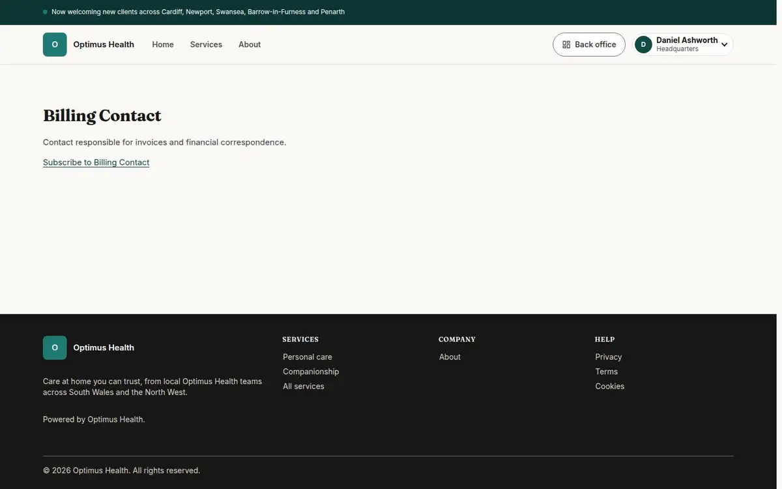Image resolution: width=782 pixels, height=489 pixels.
Task: Open the Terms footer link
Action: pos(607,372)
